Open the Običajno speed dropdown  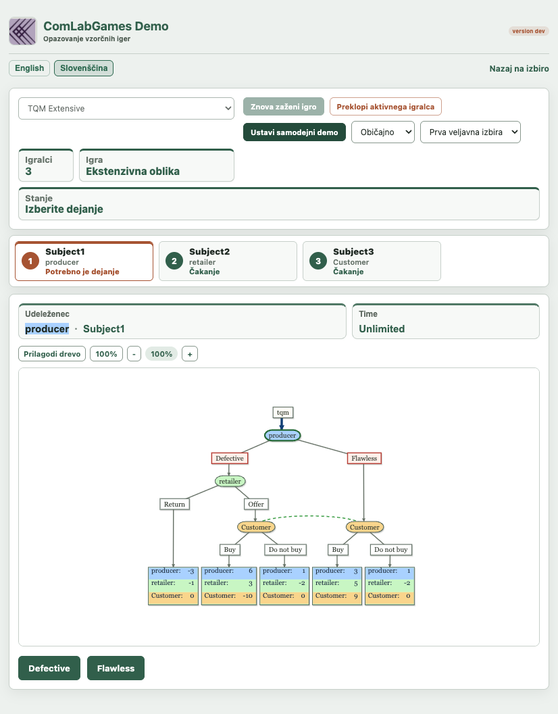383,132
